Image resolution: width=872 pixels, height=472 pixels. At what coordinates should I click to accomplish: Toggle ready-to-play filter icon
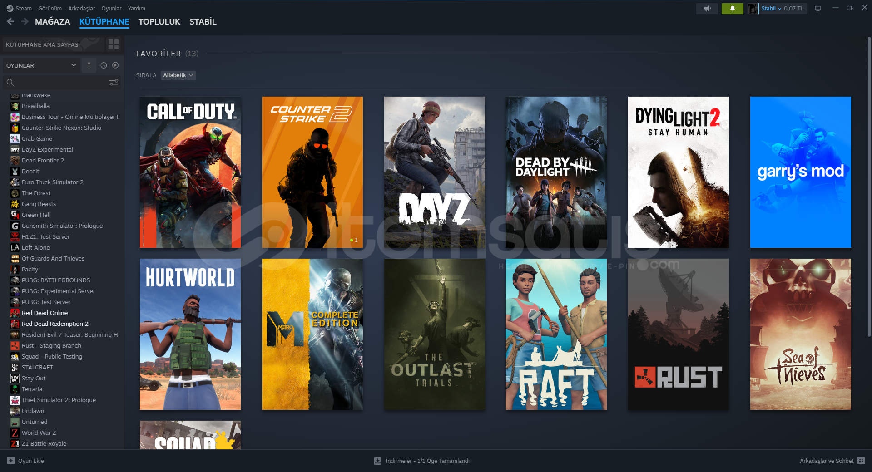[x=115, y=65]
